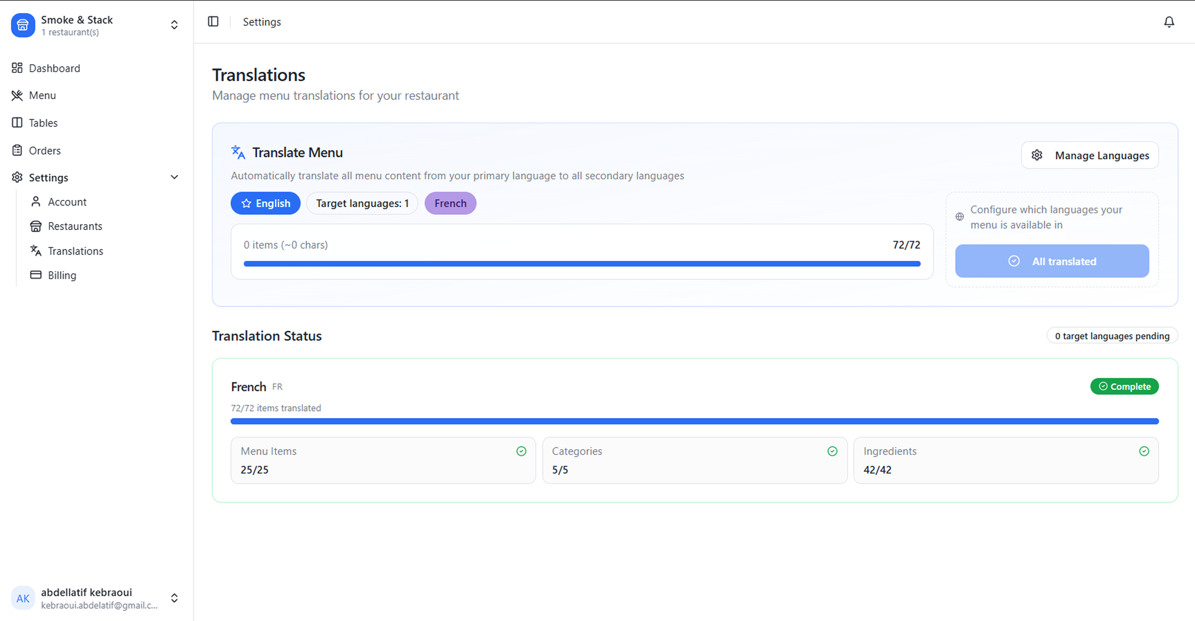The width and height of the screenshot is (1195, 621).
Task: Click the Smoke & Stack store logo
Action: pos(23,25)
